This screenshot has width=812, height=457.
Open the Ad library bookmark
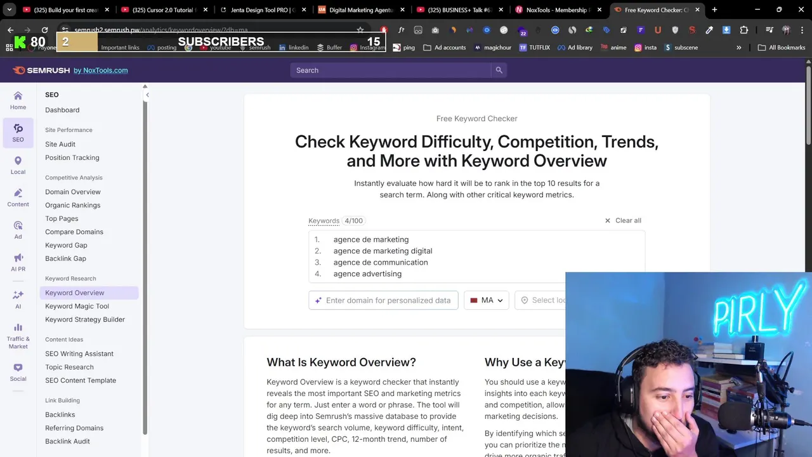tap(575, 48)
